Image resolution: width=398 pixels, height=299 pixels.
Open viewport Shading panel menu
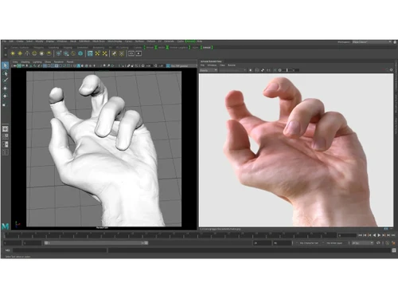point(25,62)
